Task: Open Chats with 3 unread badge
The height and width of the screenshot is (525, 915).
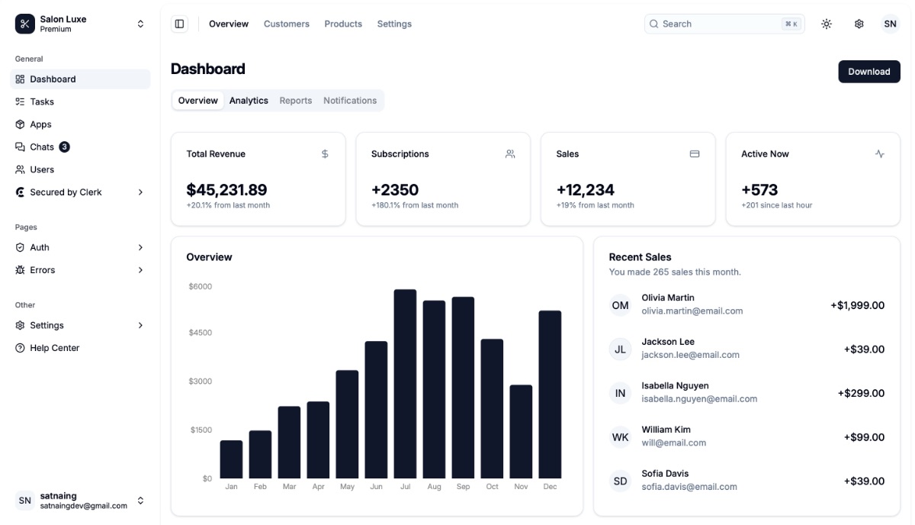Action: (43, 147)
